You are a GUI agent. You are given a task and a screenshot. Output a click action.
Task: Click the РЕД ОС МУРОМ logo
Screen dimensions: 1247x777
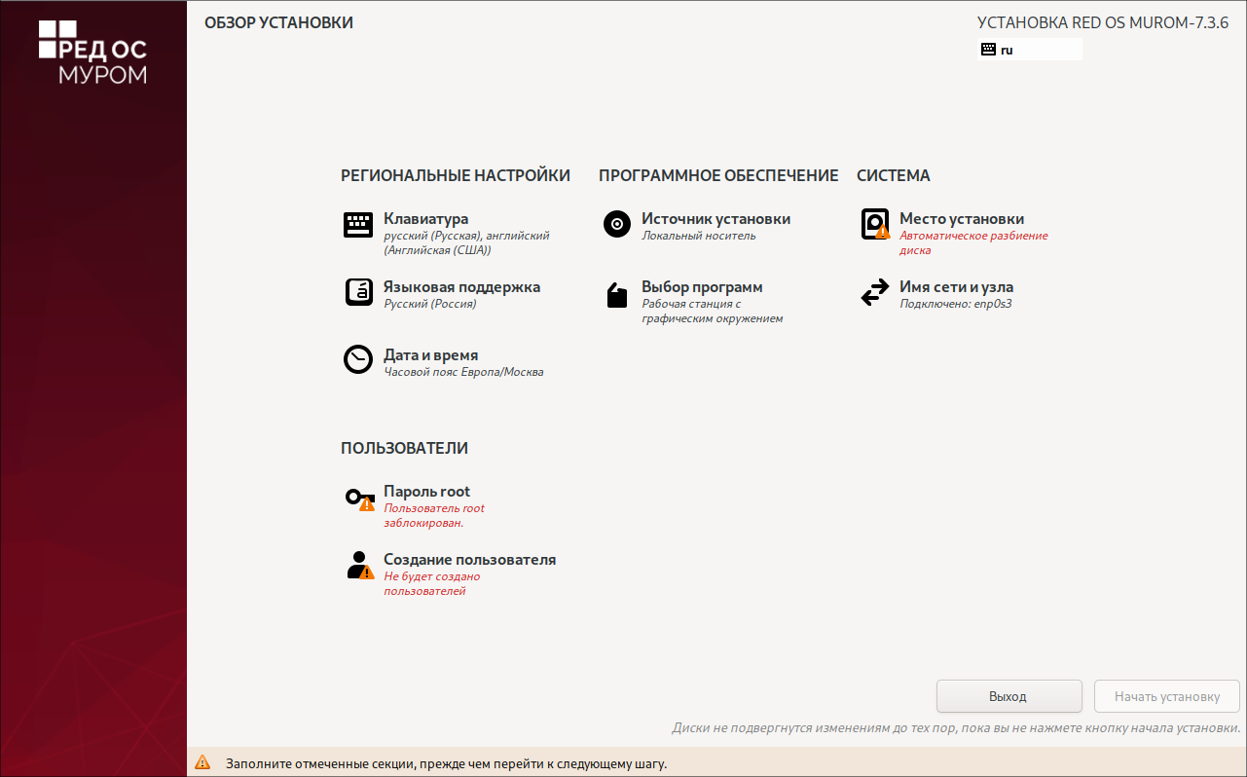click(x=93, y=51)
